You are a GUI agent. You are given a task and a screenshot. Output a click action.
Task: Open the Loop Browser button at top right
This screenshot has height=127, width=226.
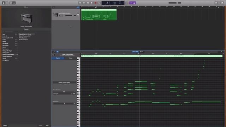[x=219, y=3]
